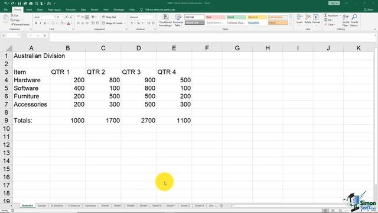Click the Share button
Image resolution: width=378 pixels, height=213 pixels.
(369, 9)
